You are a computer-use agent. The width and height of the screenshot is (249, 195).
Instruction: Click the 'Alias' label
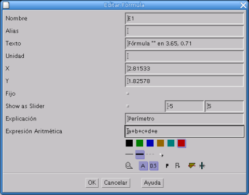pyautogui.click(x=12, y=31)
